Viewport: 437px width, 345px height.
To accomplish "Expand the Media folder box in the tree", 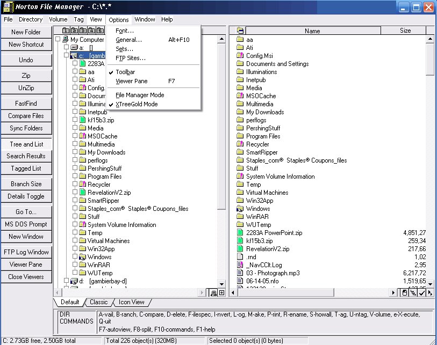I will [75, 128].
